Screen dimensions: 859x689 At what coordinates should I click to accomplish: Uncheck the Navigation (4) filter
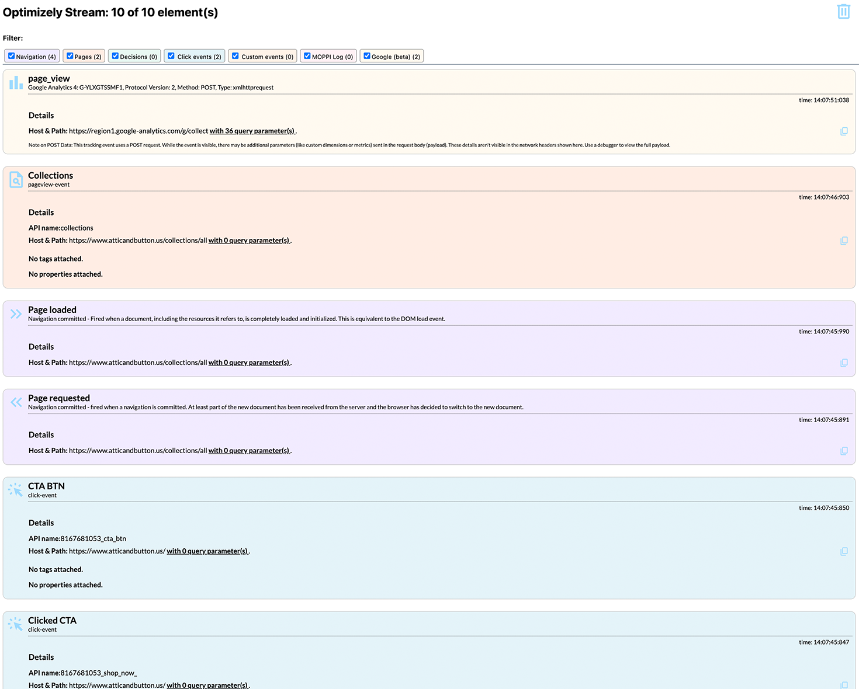(12, 56)
